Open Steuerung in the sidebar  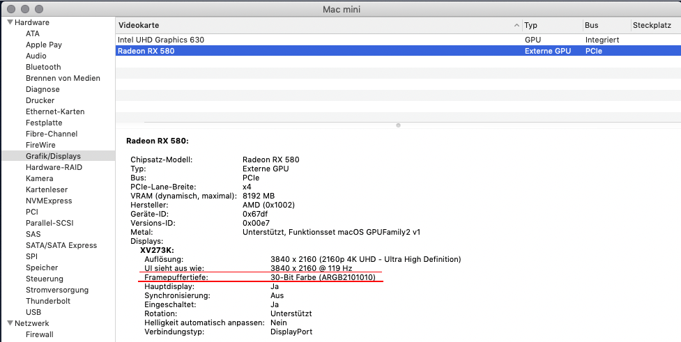(x=45, y=279)
